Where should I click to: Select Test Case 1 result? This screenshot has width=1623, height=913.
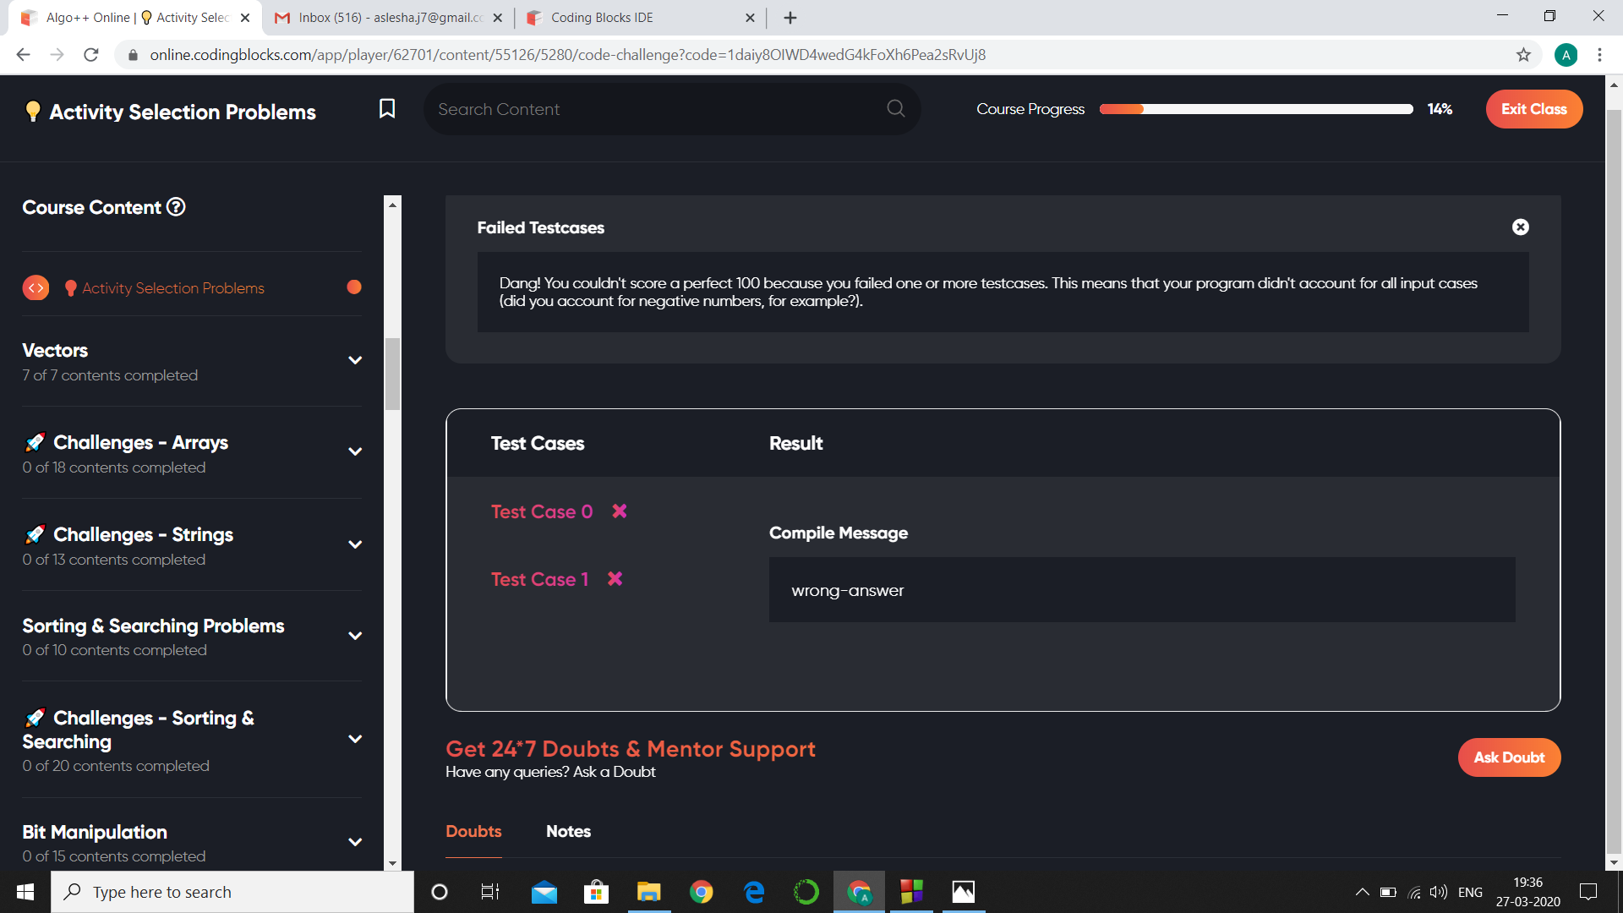539,579
